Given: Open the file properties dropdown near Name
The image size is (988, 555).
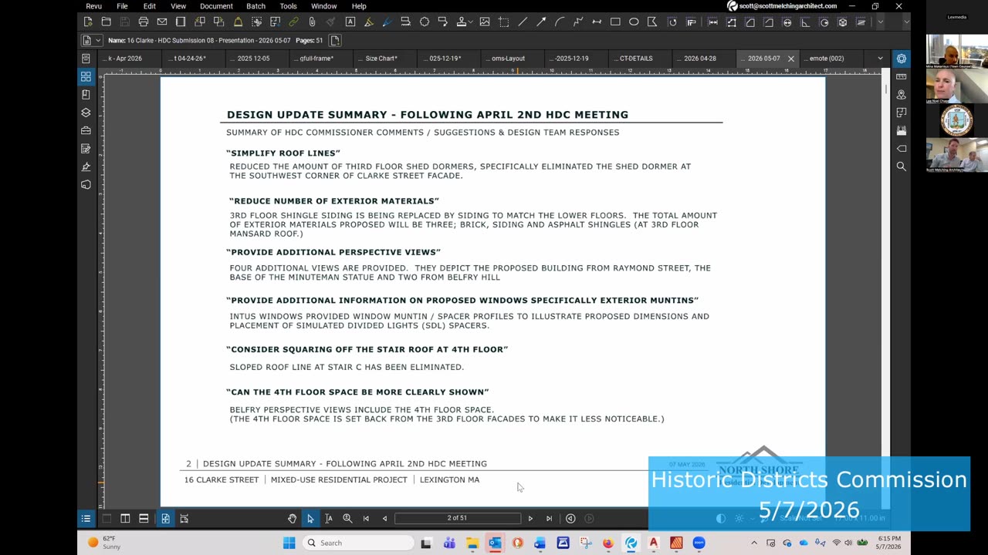Looking at the screenshot, I should coord(90,40).
